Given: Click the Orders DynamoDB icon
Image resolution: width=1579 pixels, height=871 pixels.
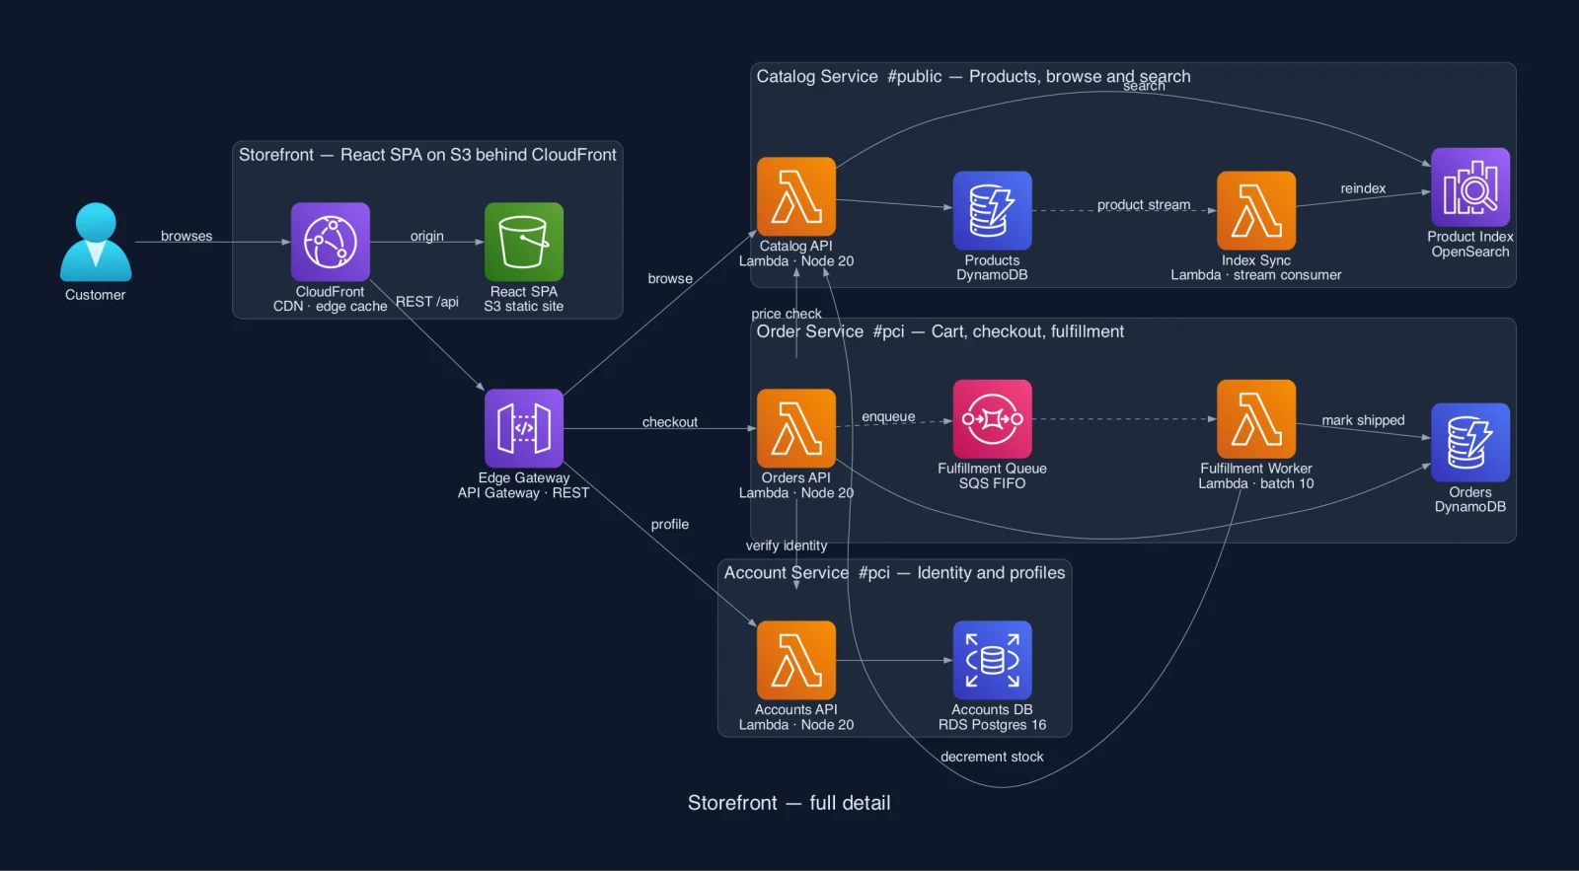Looking at the screenshot, I should (1470, 443).
